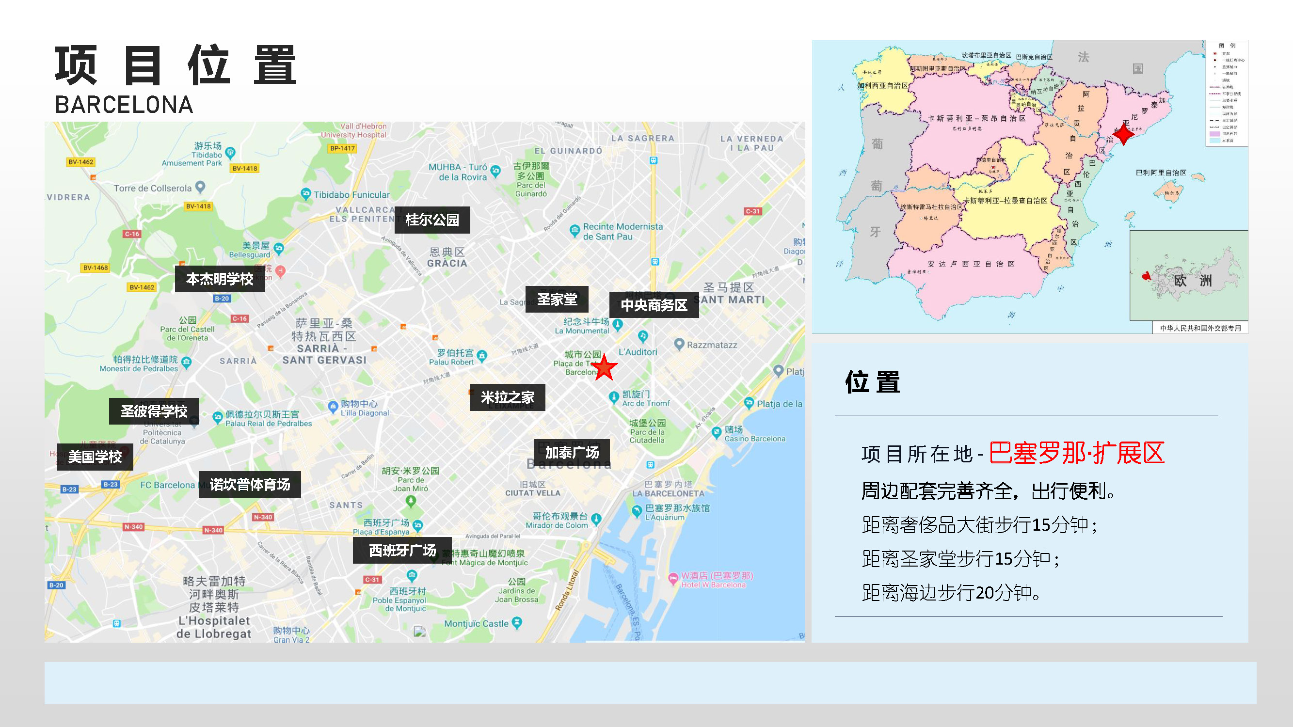Click the BP-1417 road shield
Screen dimensions: 1293x727
[x=342, y=148]
